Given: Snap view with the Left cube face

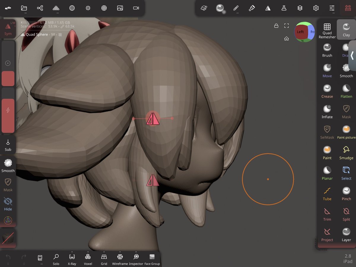Looking at the screenshot, I should pos(301,32).
